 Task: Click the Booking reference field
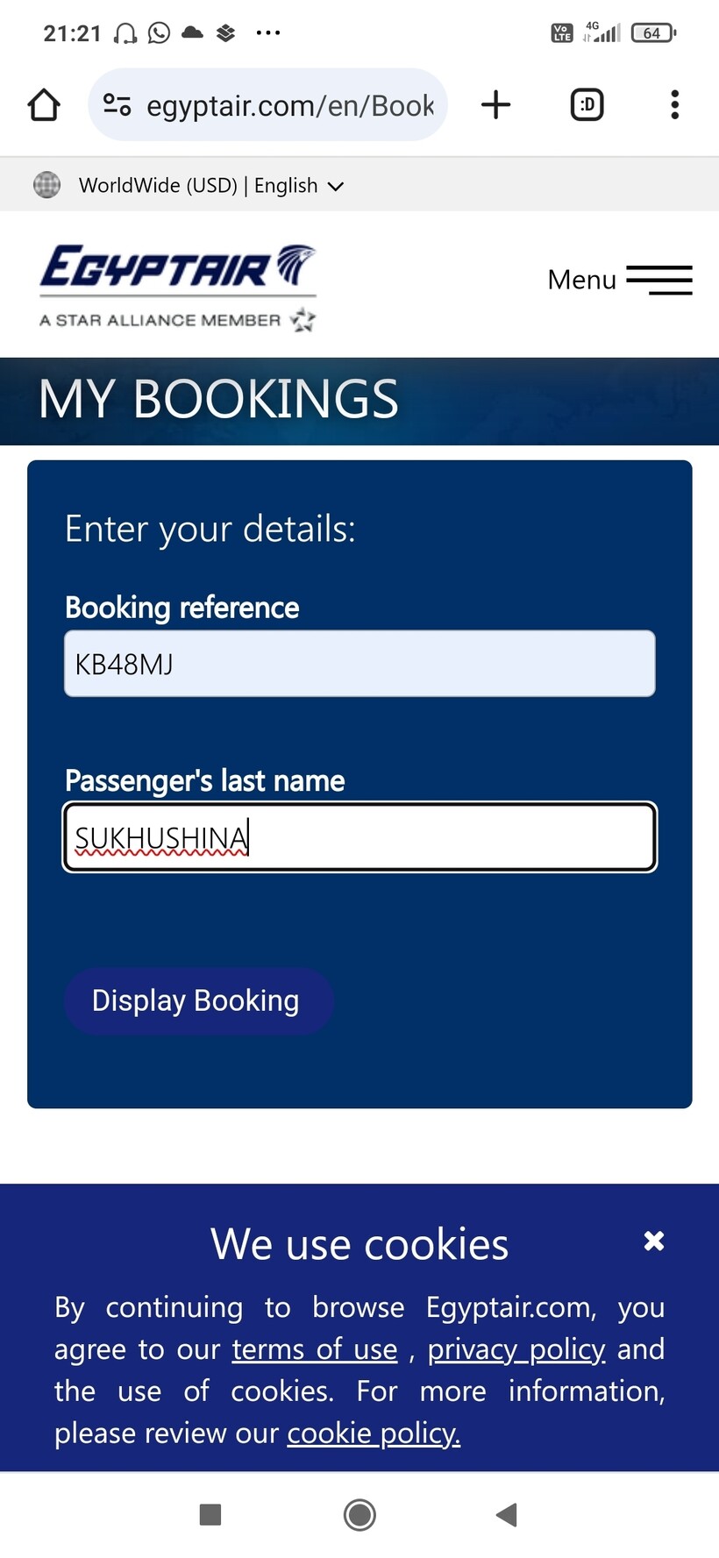359,664
